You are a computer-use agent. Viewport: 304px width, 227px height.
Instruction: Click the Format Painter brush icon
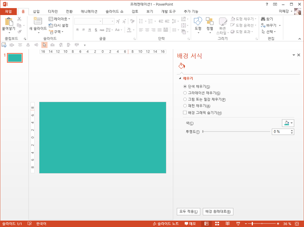point(19,32)
